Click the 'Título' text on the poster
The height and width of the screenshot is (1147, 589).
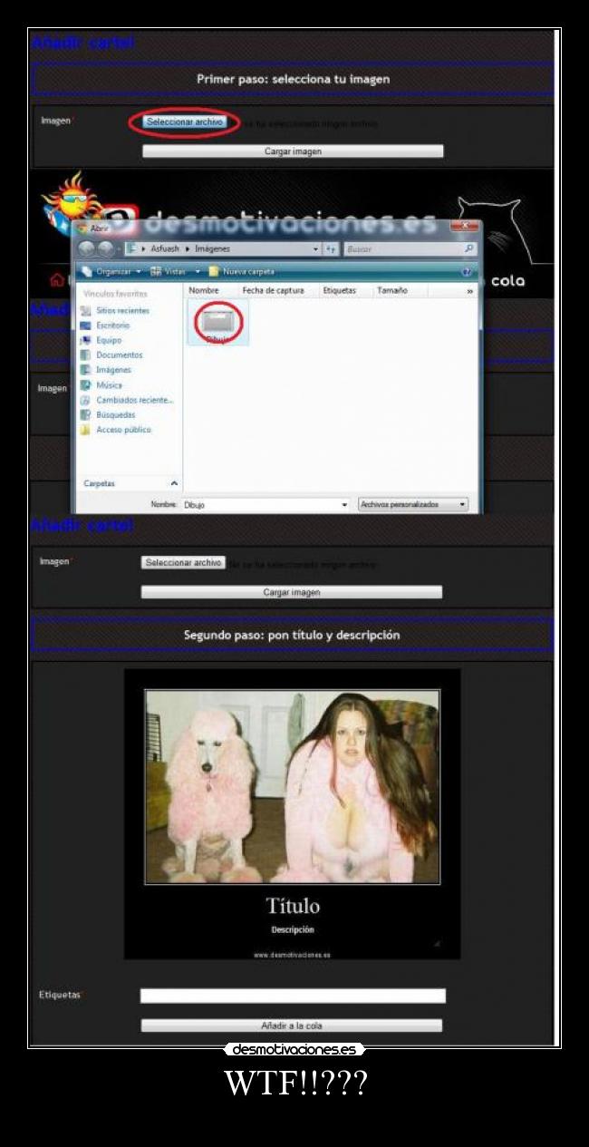click(292, 905)
